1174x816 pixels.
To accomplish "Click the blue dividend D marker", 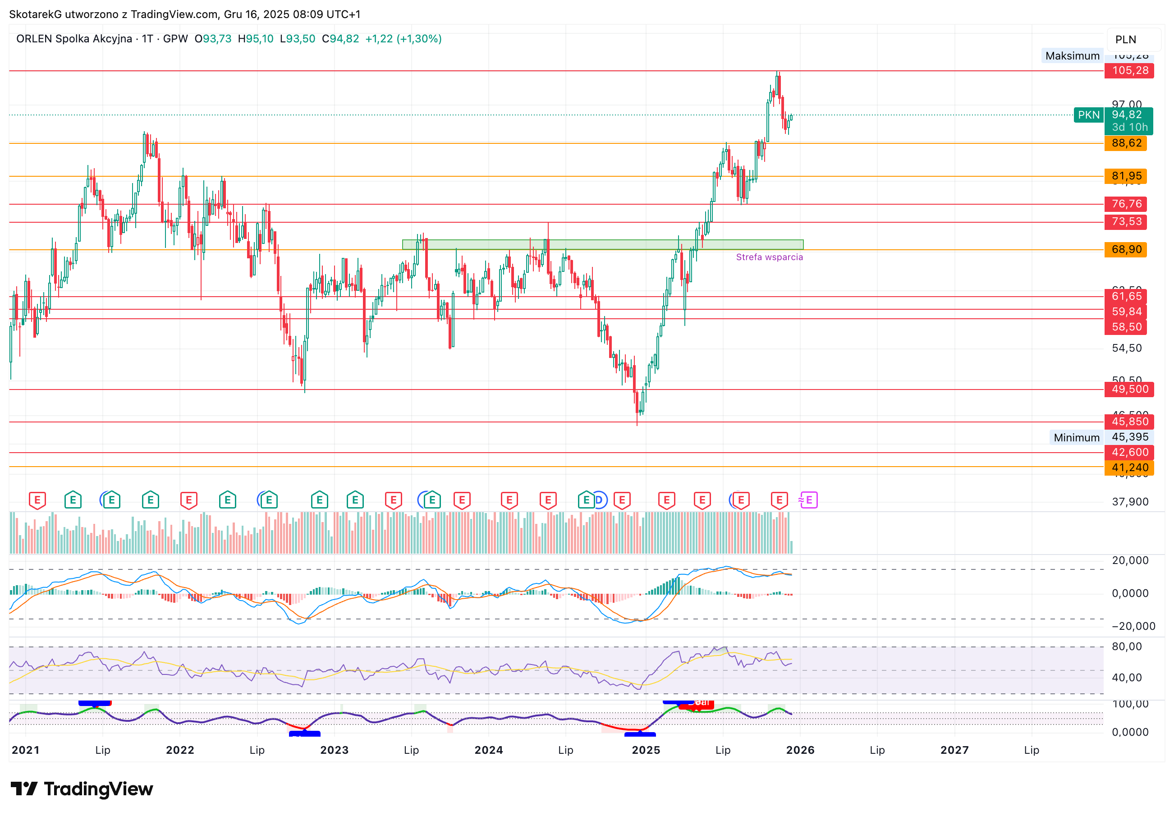I will point(599,500).
